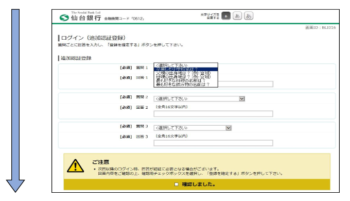Image resolution: width=350 pixels, height=201 pixels.
Task: Open the 質問 3 dropdown
Action: coord(192,128)
